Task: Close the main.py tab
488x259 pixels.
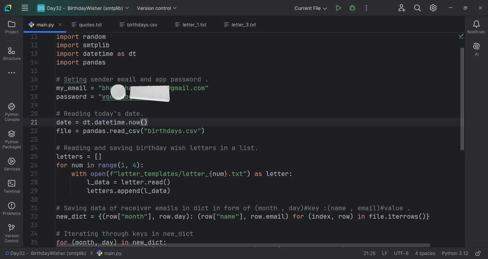Action: pyautogui.click(x=61, y=25)
